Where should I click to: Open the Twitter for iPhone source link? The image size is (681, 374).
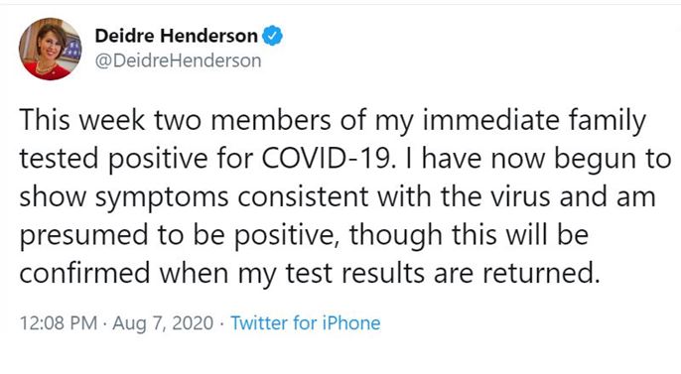pyautogui.click(x=306, y=323)
